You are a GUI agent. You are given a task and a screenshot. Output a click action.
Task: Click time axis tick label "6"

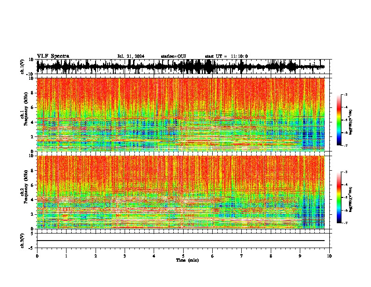pos(213,256)
